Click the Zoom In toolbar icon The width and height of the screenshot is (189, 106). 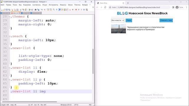[x=42, y=10]
